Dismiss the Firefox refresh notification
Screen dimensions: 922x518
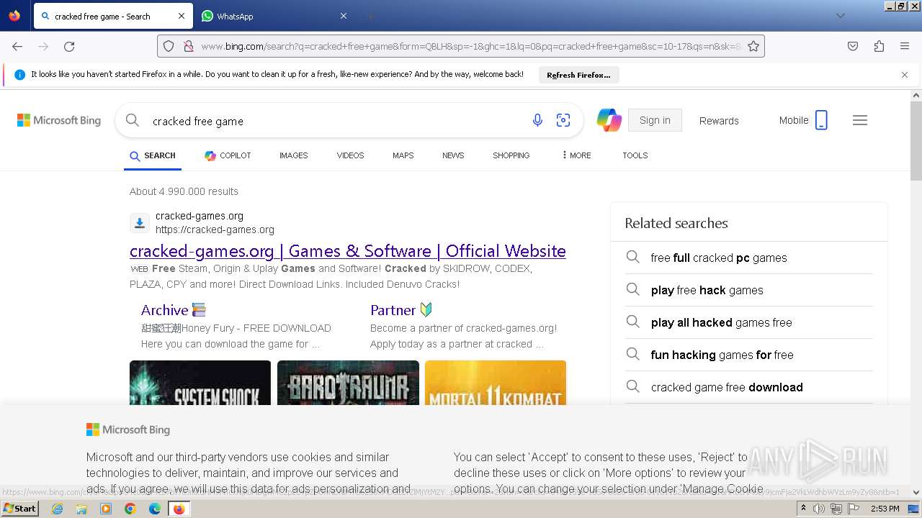[905, 74]
